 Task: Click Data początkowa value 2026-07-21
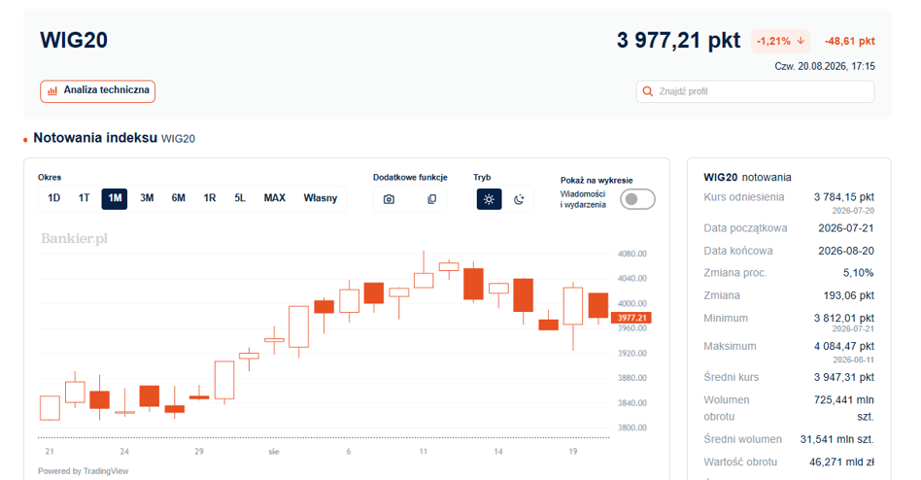846,228
